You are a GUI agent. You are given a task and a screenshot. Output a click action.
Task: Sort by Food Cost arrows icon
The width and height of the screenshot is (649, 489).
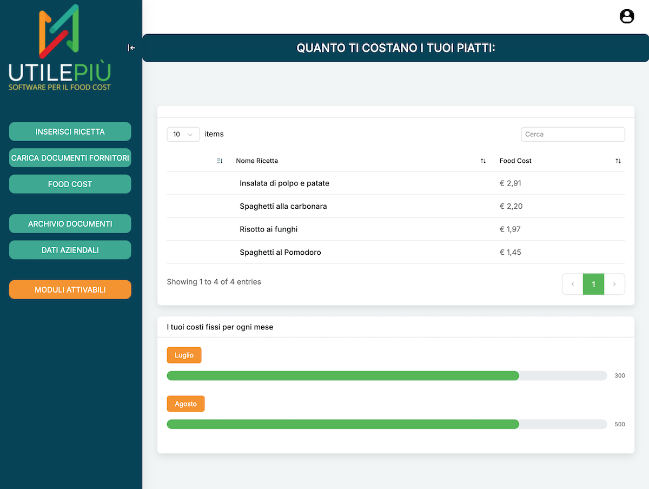coord(618,161)
